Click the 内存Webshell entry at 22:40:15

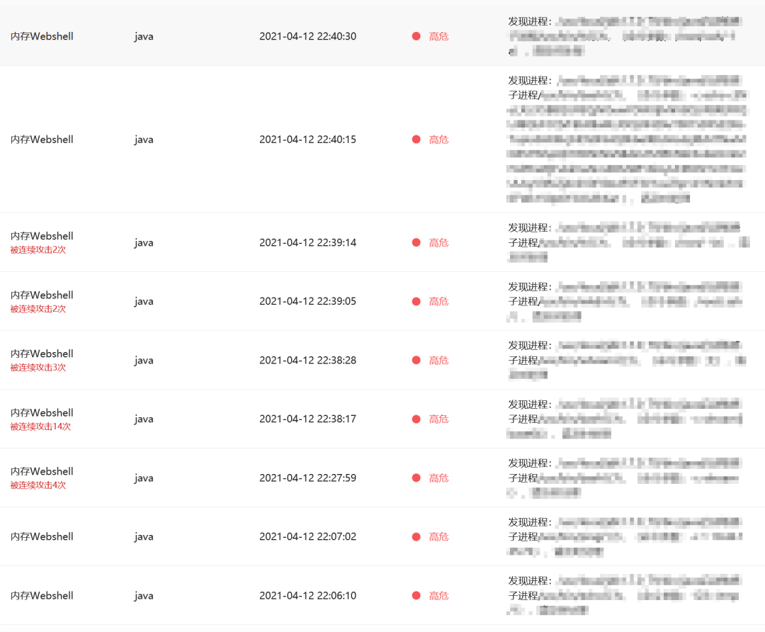pyautogui.click(x=42, y=140)
